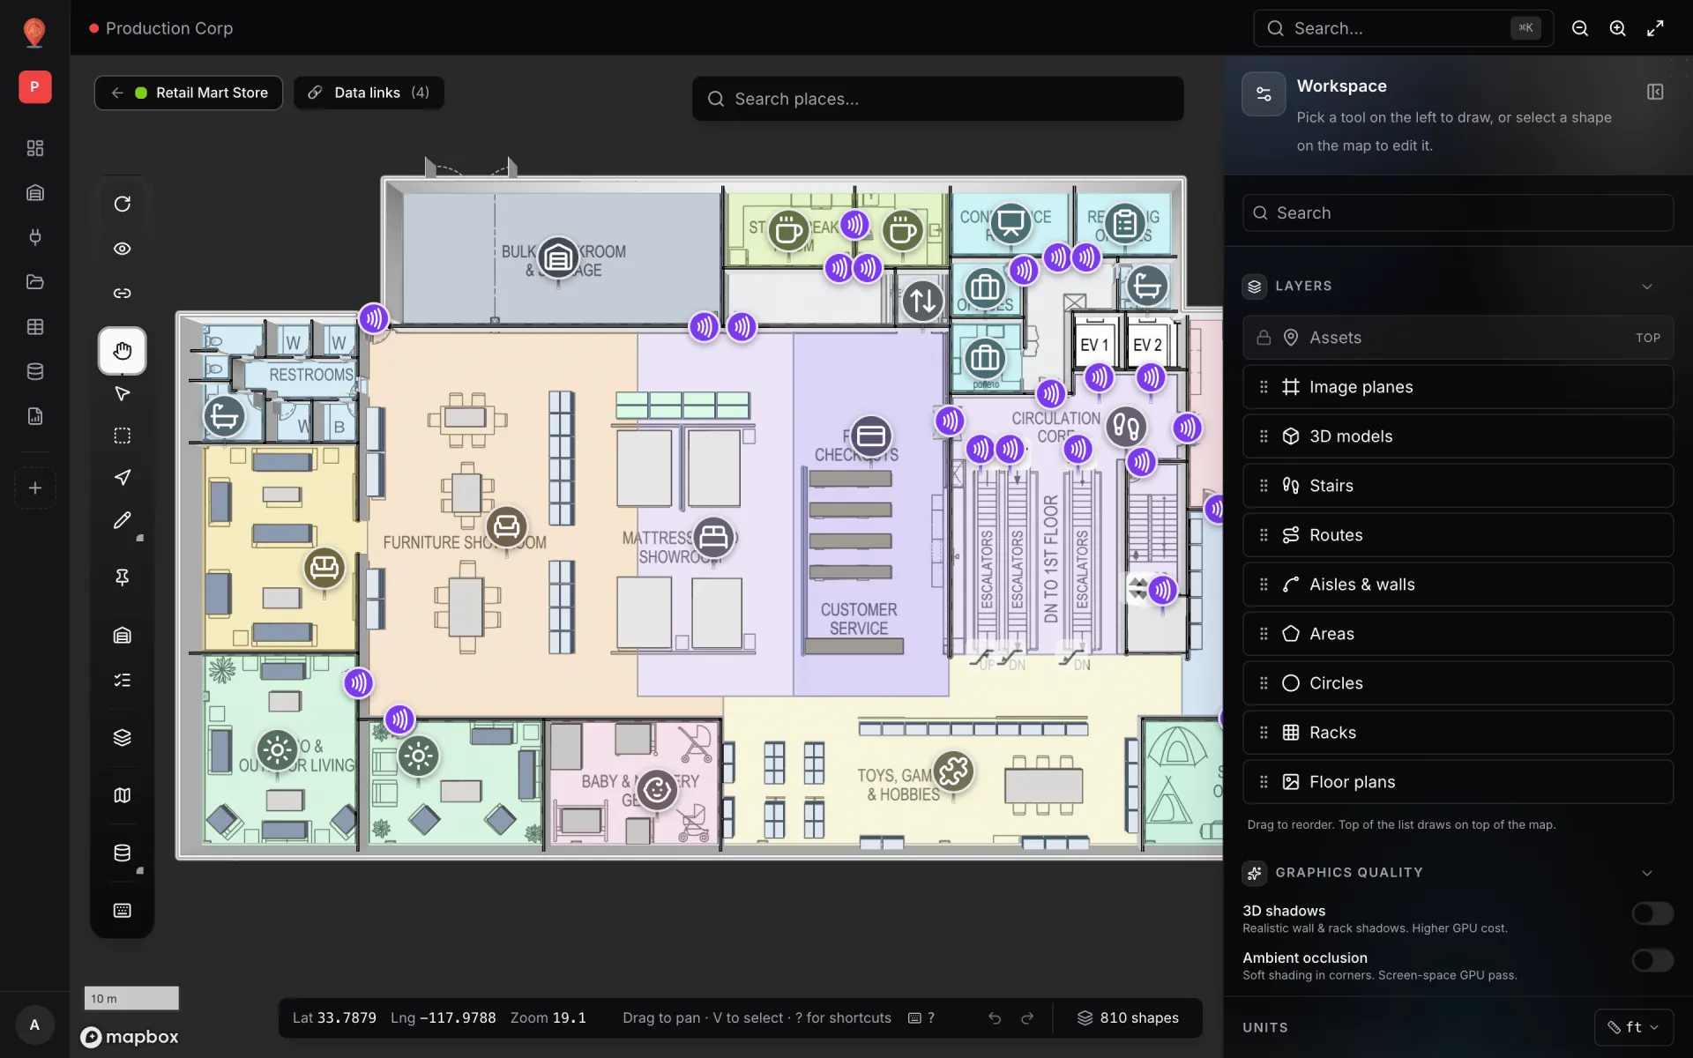The height and width of the screenshot is (1058, 1693).
Task: Enable Ambient occlusion toggle
Action: (x=1652, y=960)
